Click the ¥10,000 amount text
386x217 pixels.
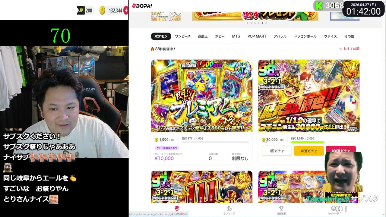pyautogui.click(x=164, y=158)
